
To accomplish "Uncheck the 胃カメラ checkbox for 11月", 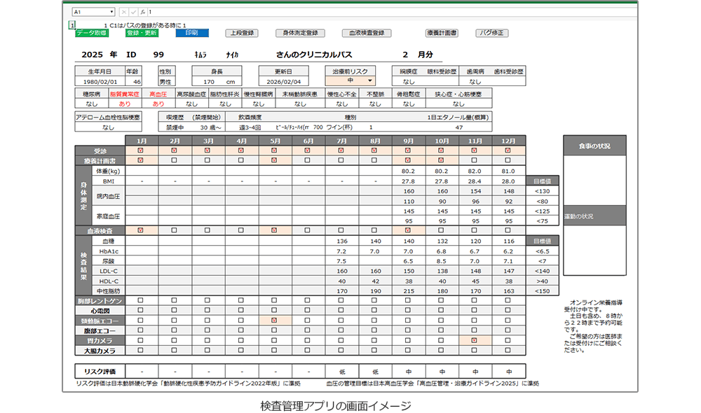I will 475,340.
